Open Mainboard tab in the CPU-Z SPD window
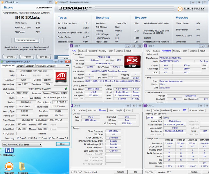 [166, 110]
